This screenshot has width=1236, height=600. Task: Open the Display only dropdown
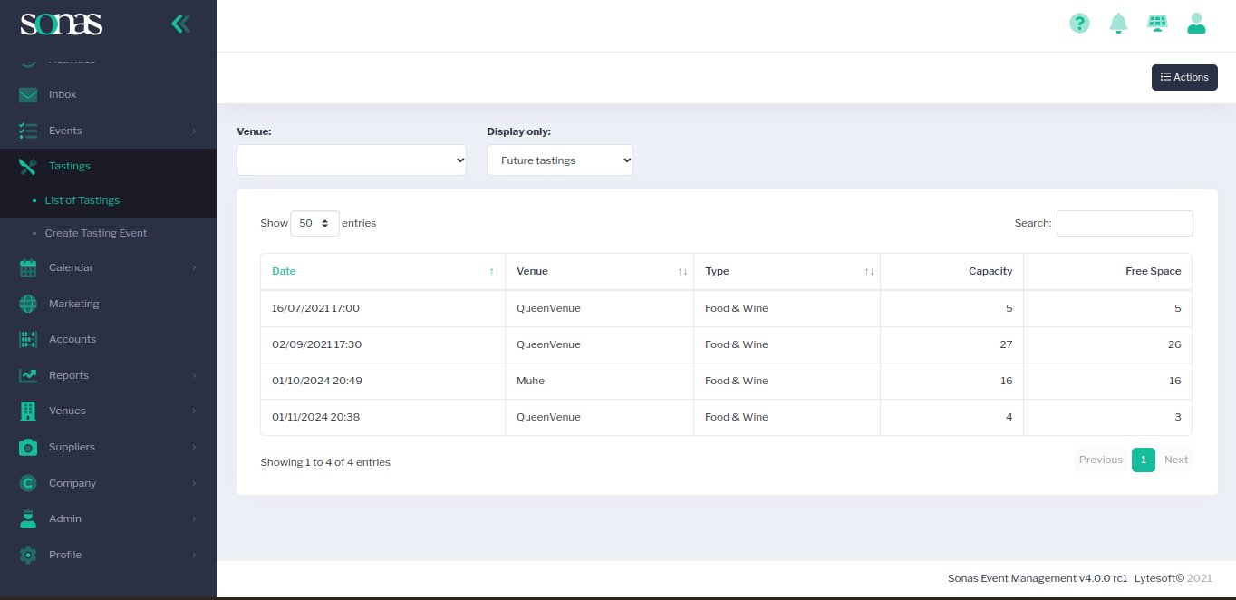click(560, 160)
